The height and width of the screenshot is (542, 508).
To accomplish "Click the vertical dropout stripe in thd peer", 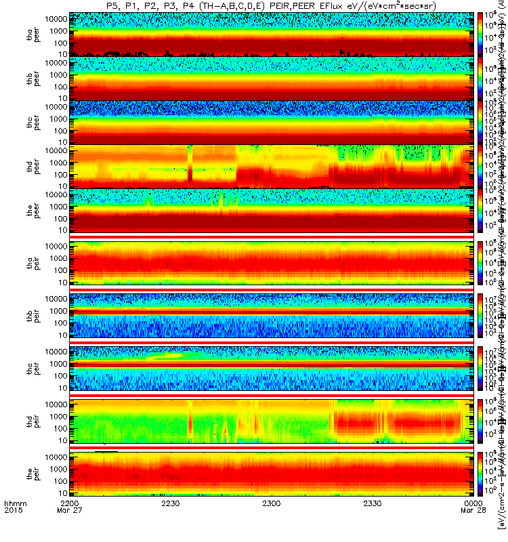I will tap(190, 166).
